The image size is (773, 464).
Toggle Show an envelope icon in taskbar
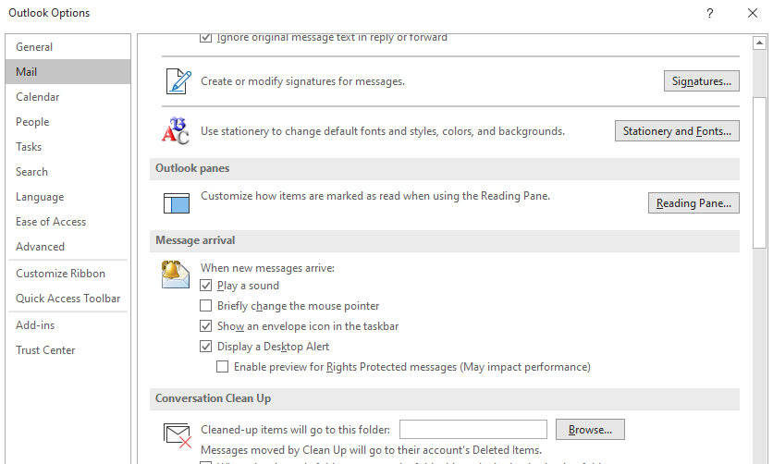tap(205, 326)
